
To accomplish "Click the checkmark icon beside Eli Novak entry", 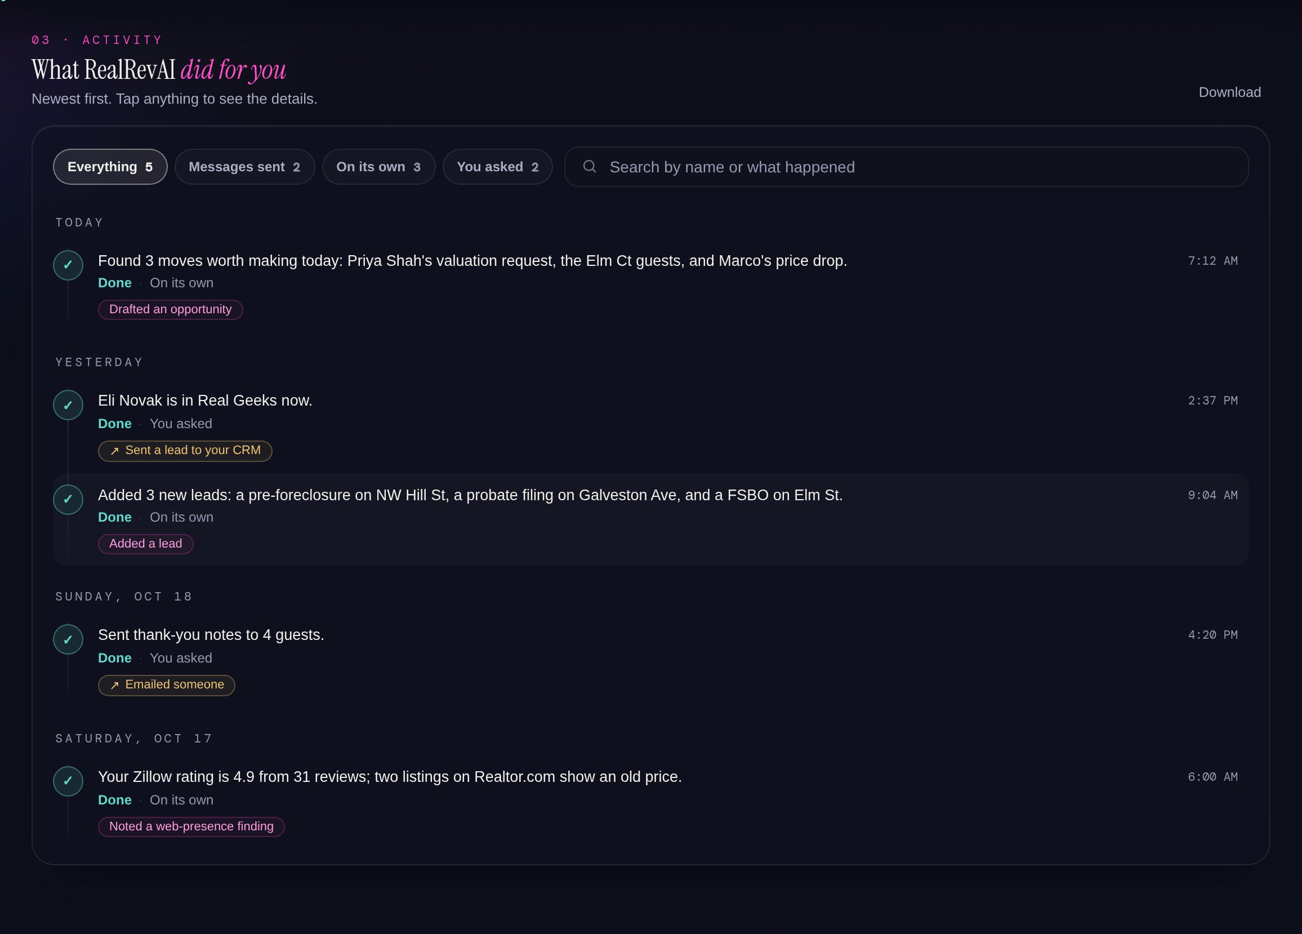I will click(68, 405).
